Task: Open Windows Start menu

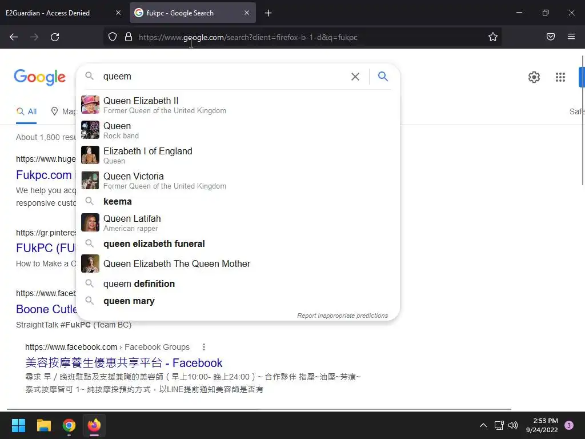Action: (18, 425)
